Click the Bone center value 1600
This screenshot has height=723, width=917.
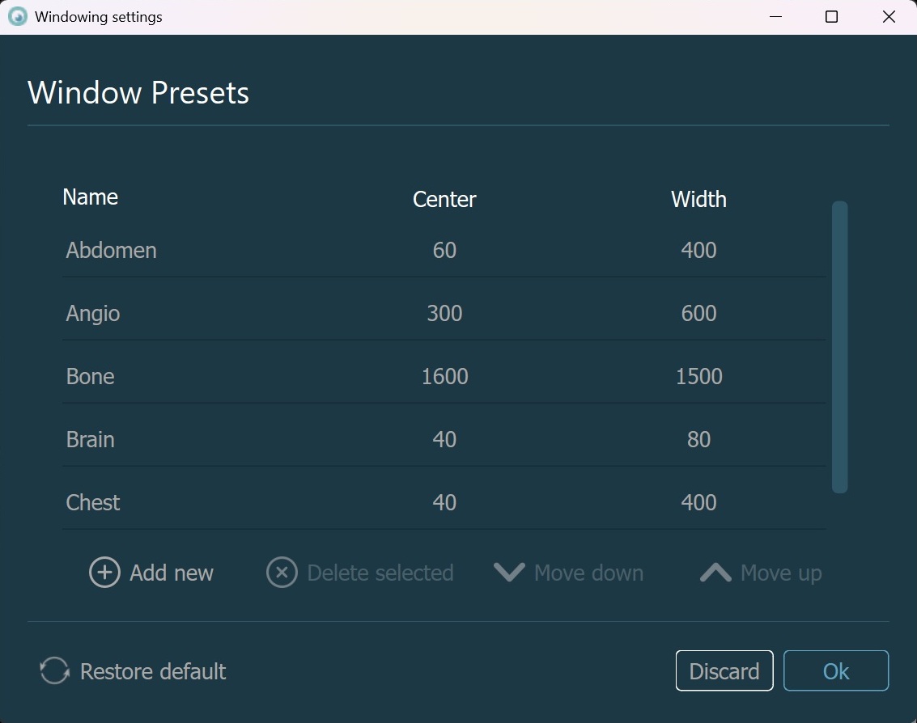point(444,377)
